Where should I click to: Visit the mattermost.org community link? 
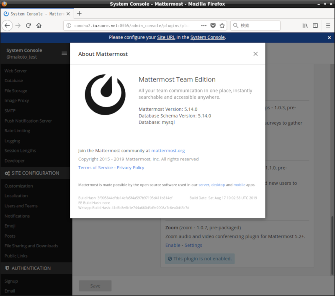pyautogui.click(x=168, y=151)
